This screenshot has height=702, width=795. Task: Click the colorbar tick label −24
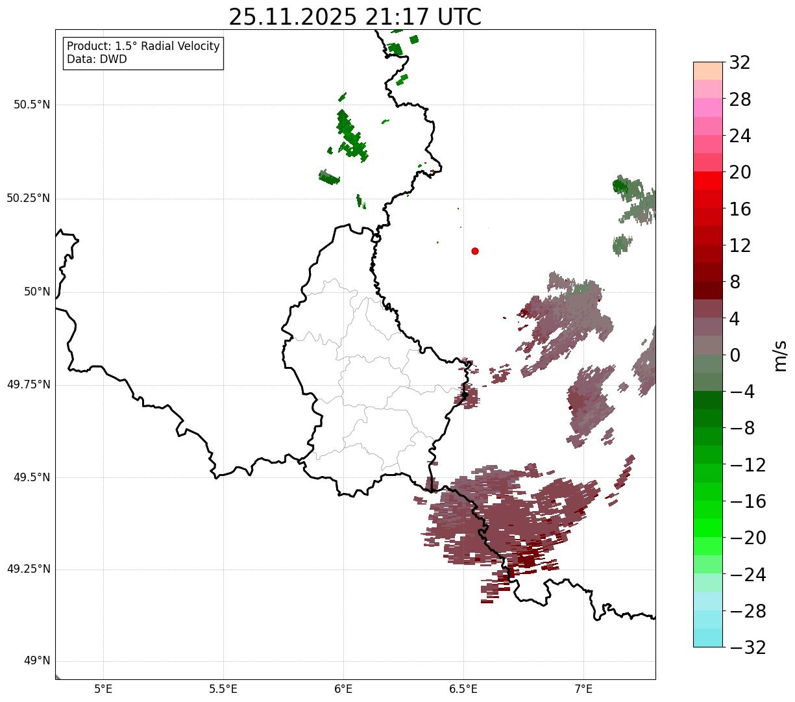pyautogui.click(x=748, y=575)
